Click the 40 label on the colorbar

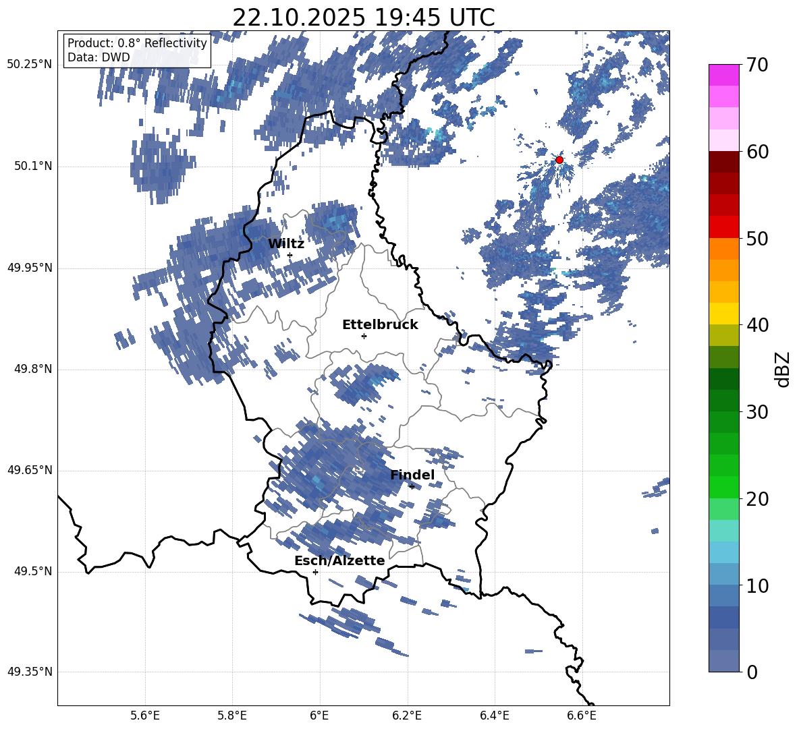click(x=757, y=325)
